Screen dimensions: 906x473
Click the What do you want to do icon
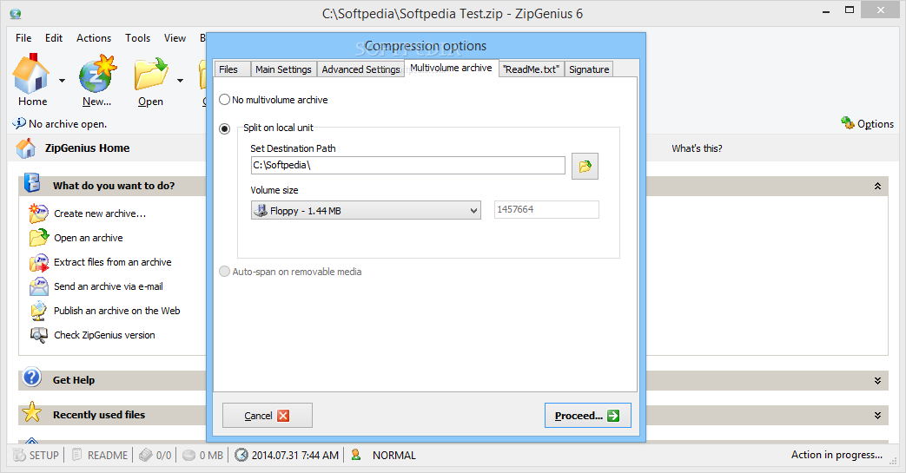(32, 183)
